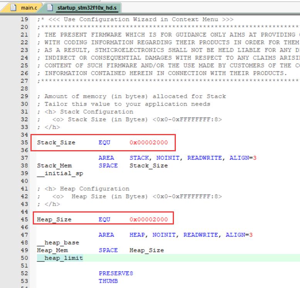Viewport: 300px width, 288px height.
Task: Click the HEAP section name on line 47
Action: tap(137, 235)
